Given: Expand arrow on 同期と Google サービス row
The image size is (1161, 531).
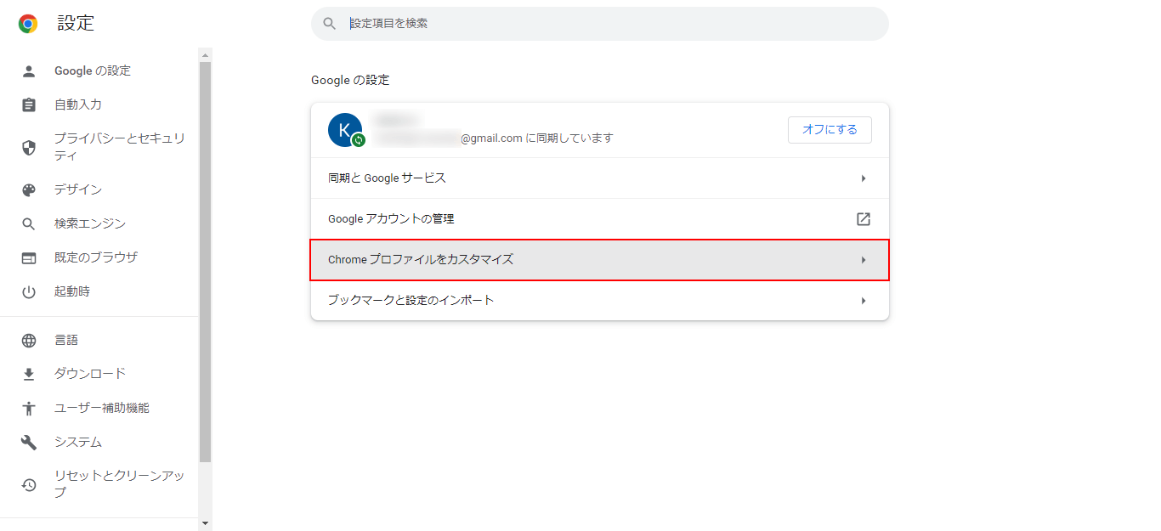Looking at the screenshot, I should pos(864,178).
